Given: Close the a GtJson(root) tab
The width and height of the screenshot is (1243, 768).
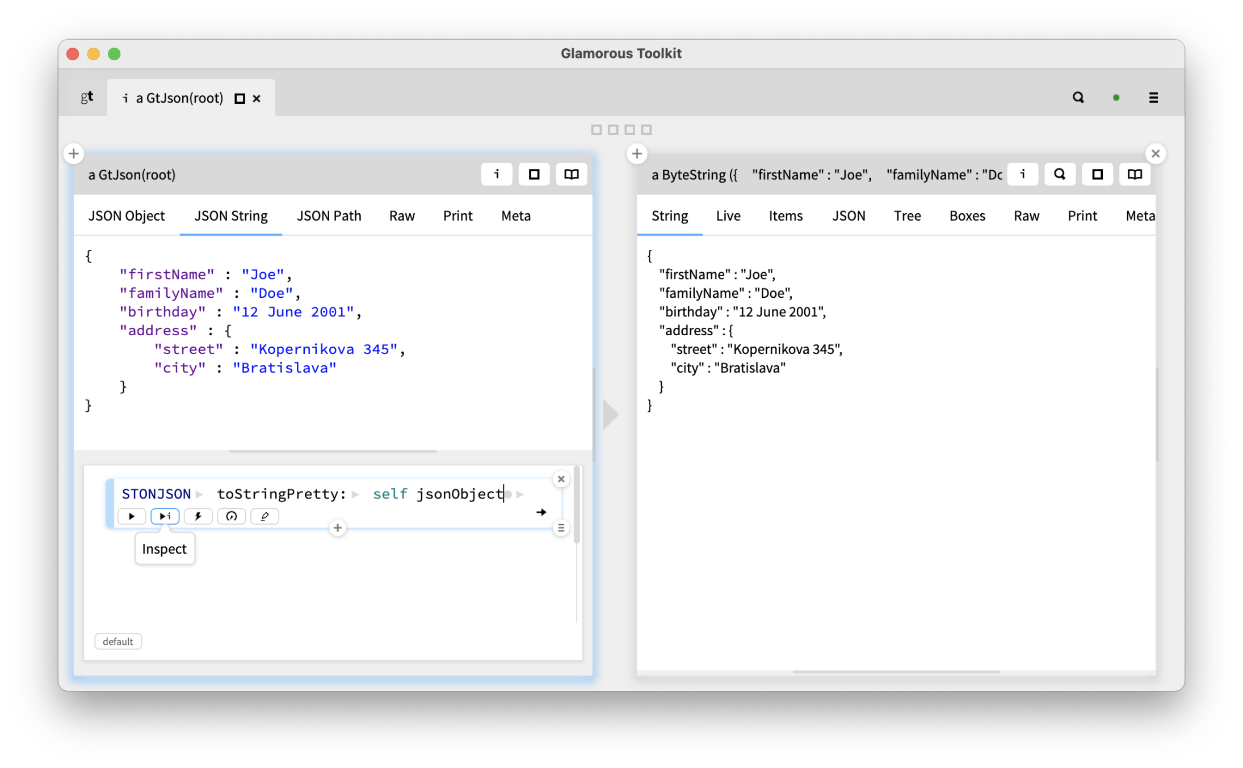Looking at the screenshot, I should (257, 99).
